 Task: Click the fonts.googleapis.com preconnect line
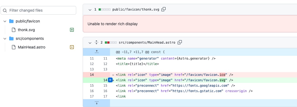click(x=176, y=86)
